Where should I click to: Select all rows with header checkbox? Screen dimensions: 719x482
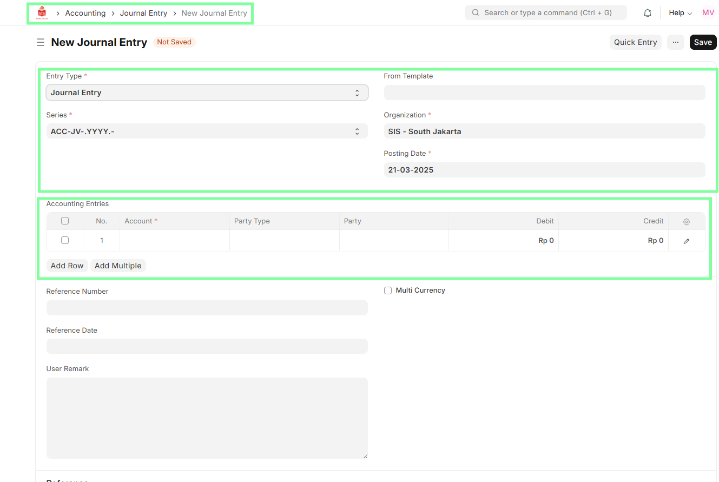coord(65,221)
